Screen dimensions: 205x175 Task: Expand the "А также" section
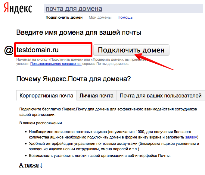pyautogui.click(x=29, y=165)
